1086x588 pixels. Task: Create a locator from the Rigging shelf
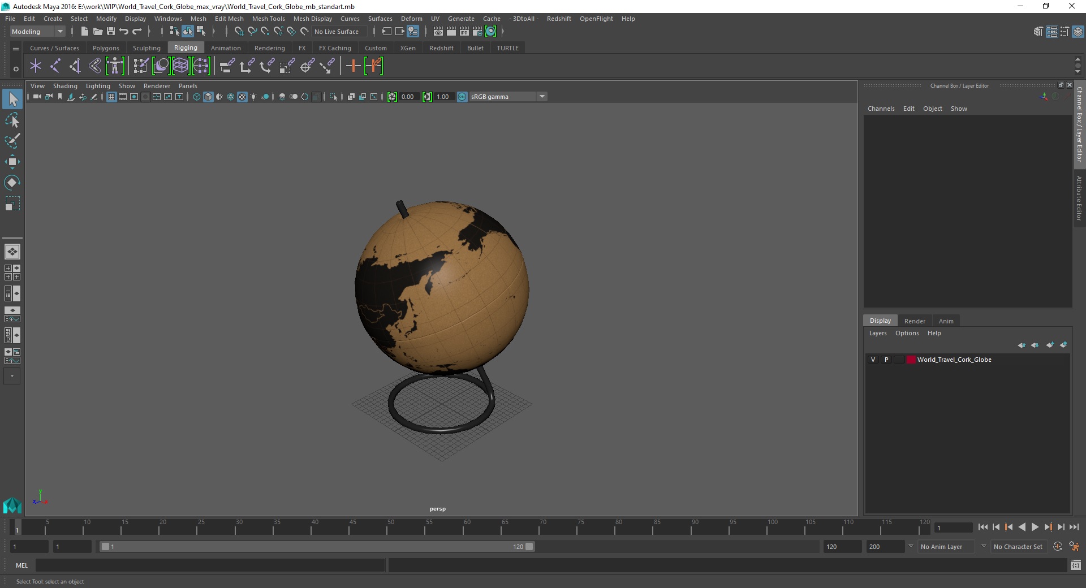(x=36, y=66)
